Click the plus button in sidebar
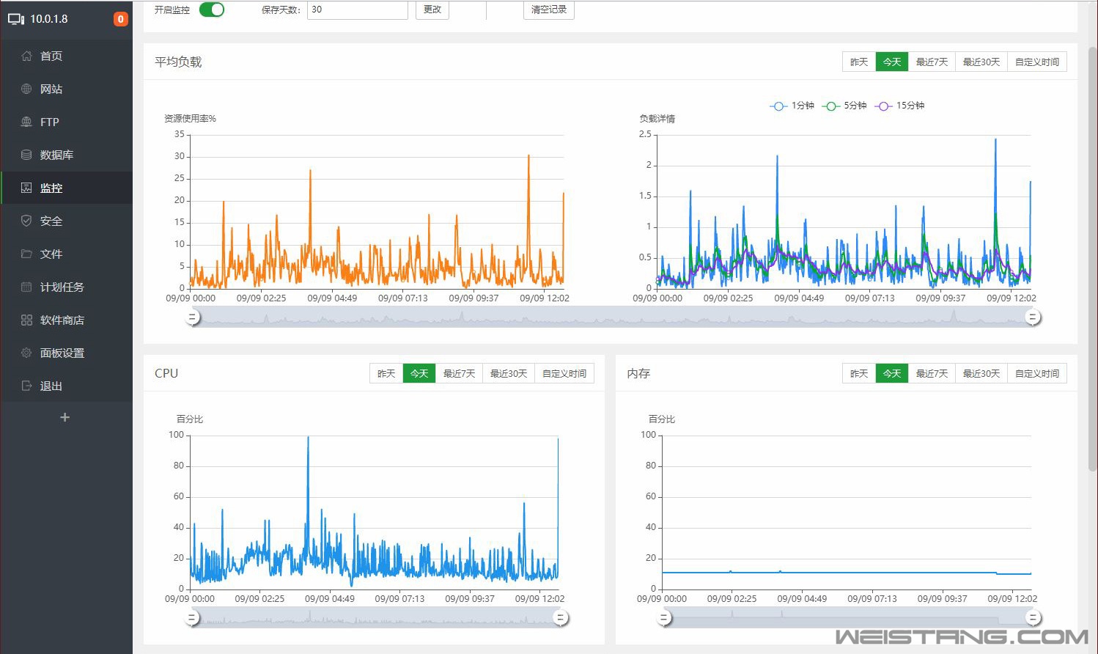1098x654 pixels. [65, 417]
